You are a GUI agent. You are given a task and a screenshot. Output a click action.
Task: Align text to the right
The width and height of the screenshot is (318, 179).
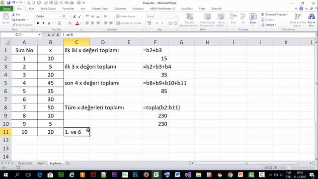click(x=98, y=23)
